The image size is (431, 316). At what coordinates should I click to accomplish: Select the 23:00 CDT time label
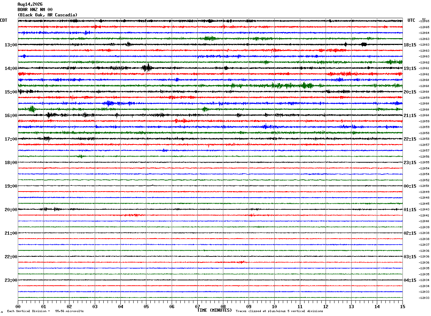tap(11, 280)
